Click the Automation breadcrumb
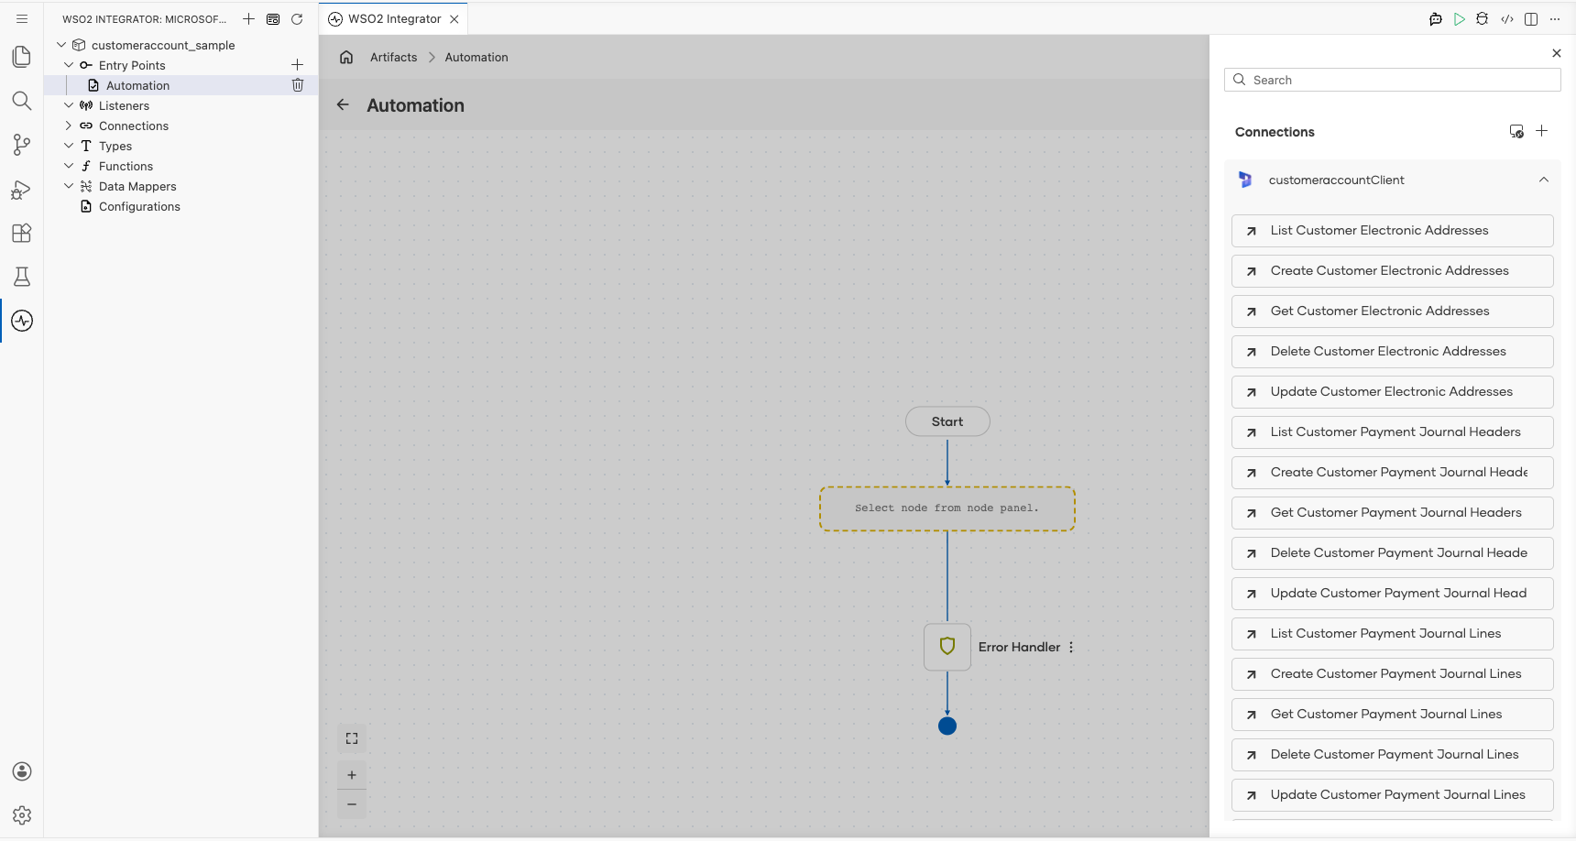1576x841 pixels. pos(476,57)
